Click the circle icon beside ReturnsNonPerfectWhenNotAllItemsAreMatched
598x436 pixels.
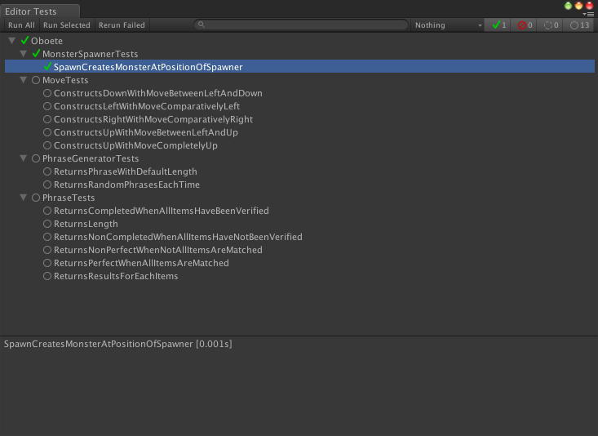(47, 250)
